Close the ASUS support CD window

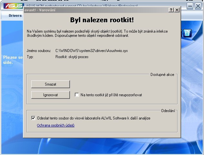click(198, 6)
